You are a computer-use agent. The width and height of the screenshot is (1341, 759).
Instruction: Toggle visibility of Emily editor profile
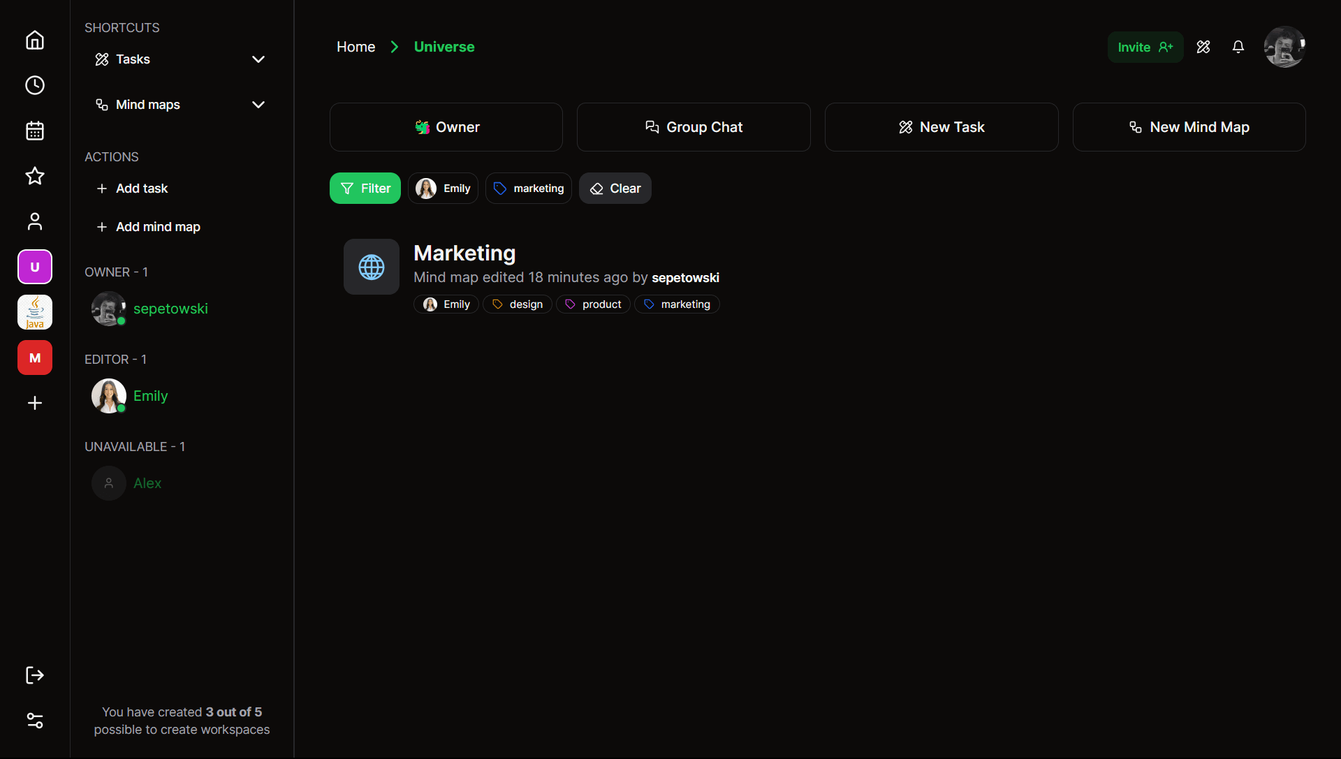(x=150, y=395)
